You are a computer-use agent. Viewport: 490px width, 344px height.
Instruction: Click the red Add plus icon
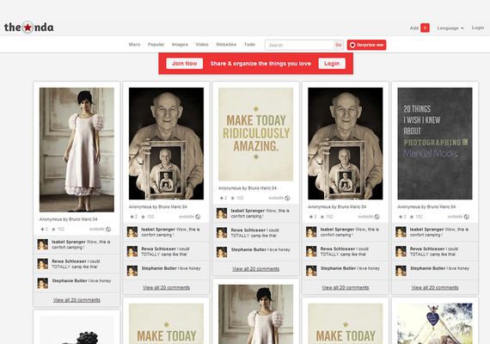[425, 28]
